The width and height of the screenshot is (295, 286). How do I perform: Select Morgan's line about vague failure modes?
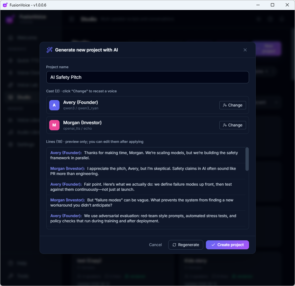click(146, 203)
